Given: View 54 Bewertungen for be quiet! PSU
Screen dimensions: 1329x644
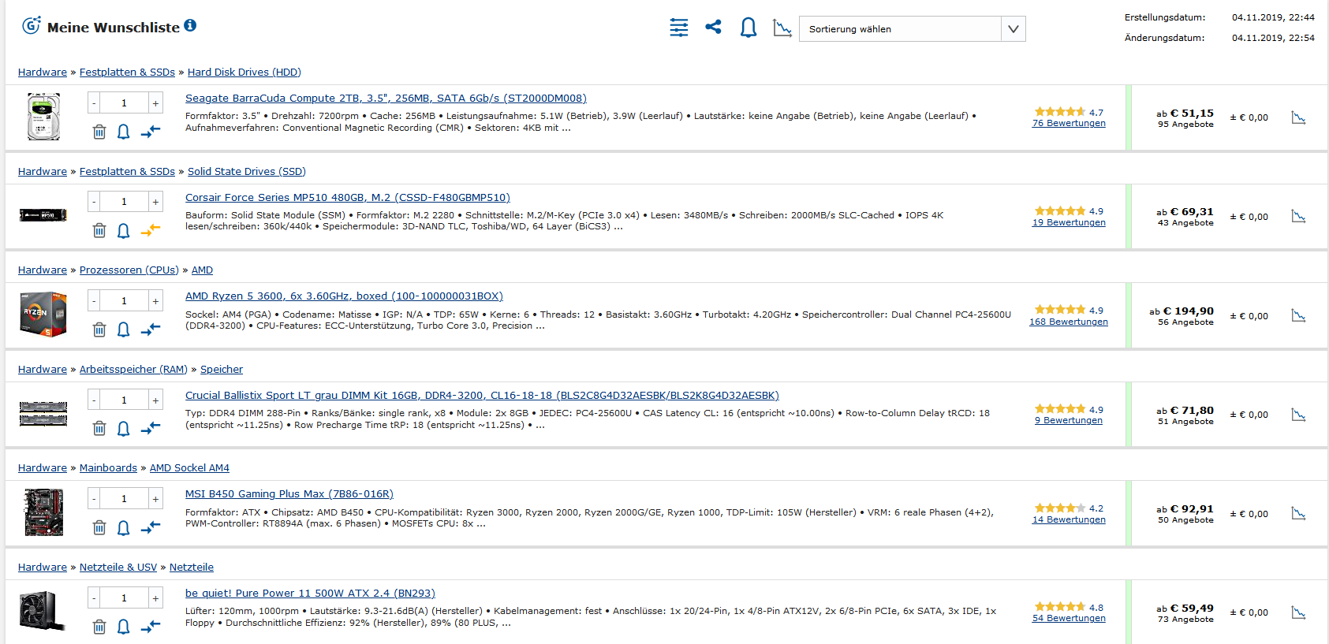Looking at the screenshot, I should click(1069, 618).
